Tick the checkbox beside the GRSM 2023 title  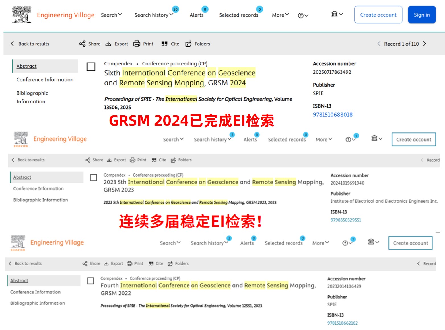[x=94, y=178]
